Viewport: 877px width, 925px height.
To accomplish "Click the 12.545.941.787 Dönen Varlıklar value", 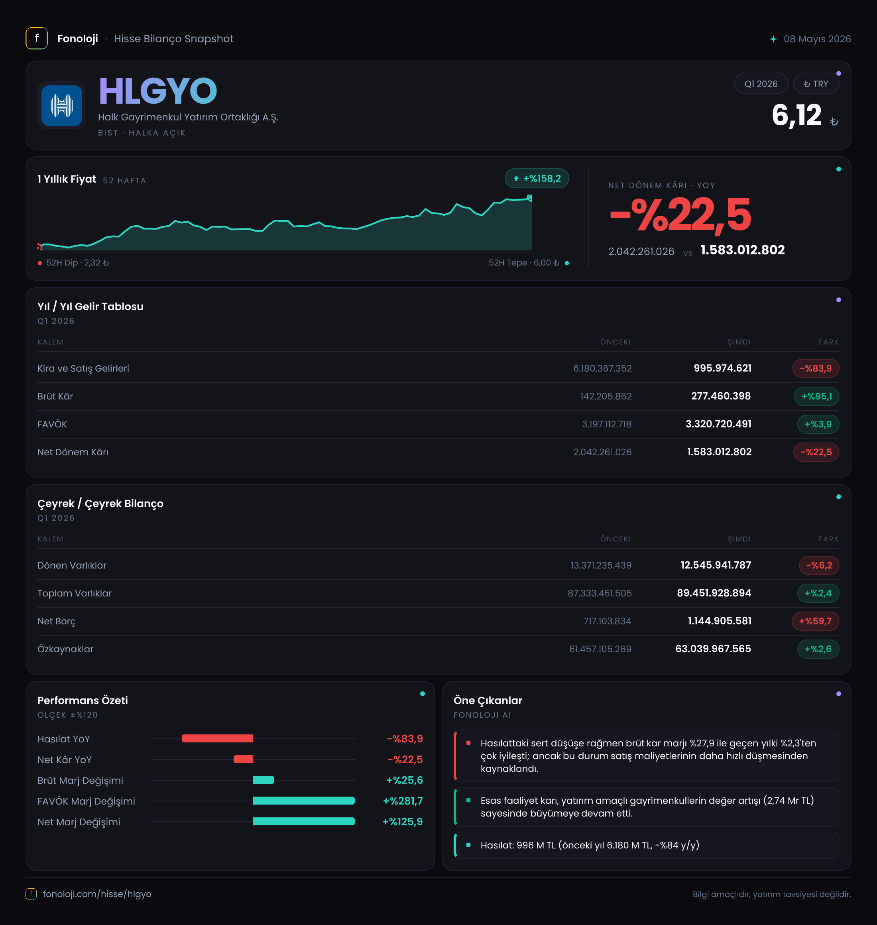I will click(x=716, y=565).
